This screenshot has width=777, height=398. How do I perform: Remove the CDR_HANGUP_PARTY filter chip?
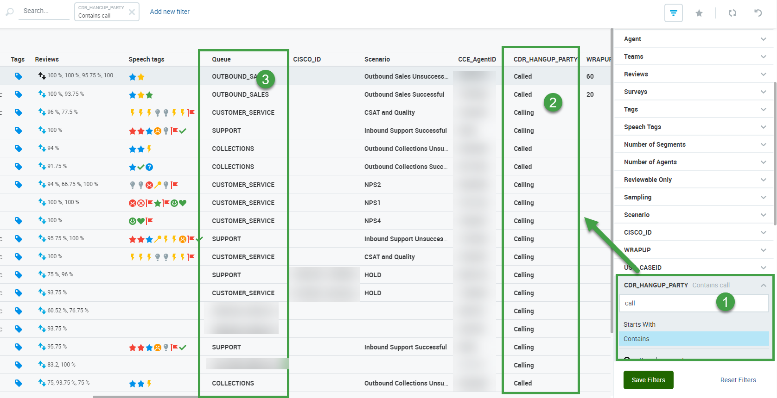tap(132, 12)
